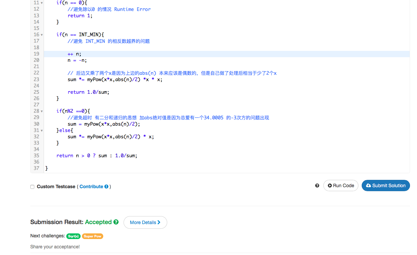Image resolution: width=417 pixels, height=255 pixels.
Task: Click line 32 sum *= myPow statement
Action: coord(111,137)
